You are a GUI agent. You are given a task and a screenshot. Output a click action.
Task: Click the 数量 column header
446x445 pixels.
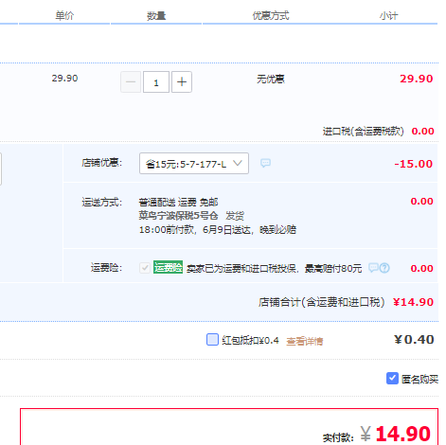coord(156,15)
